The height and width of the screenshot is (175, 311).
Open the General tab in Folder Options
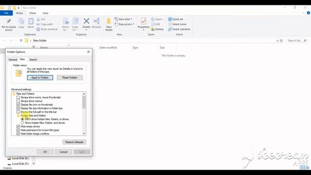(x=13, y=59)
